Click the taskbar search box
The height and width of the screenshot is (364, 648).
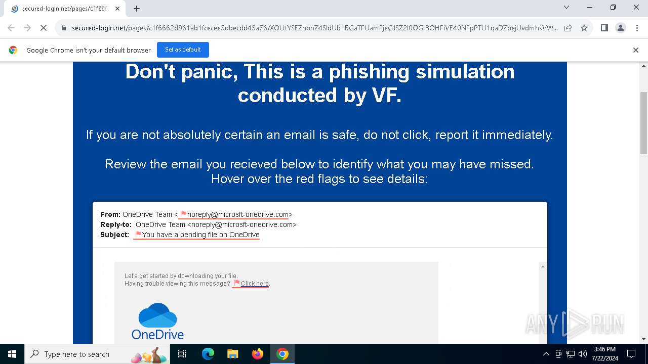tap(98, 354)
